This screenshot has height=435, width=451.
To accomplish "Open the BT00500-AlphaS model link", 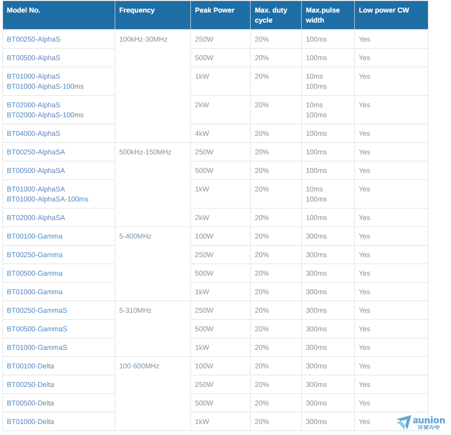I will coord(34,58).
